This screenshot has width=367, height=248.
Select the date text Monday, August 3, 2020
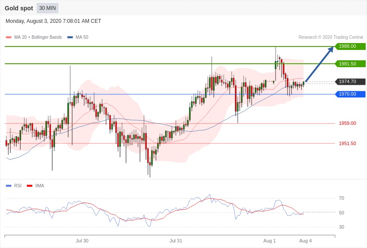coord(33,21)
